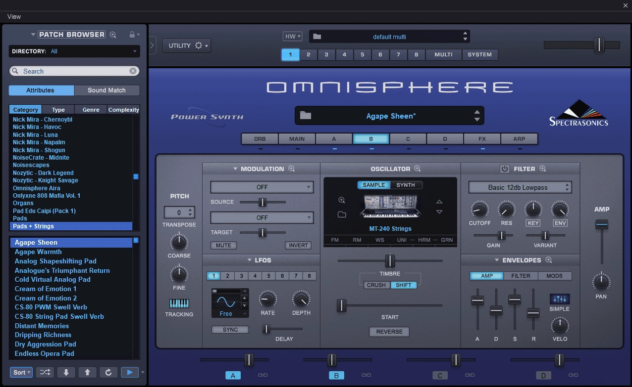This screenshot has height=387, width=632.
Task: Step to previous soundsource up arrow
Action: coord(439,202)
